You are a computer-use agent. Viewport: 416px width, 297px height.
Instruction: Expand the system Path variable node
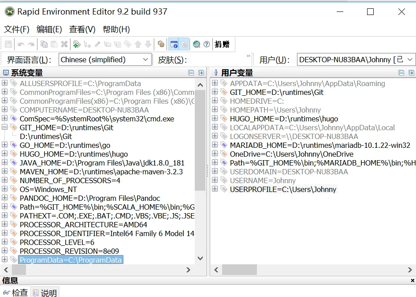coord(4,207)
